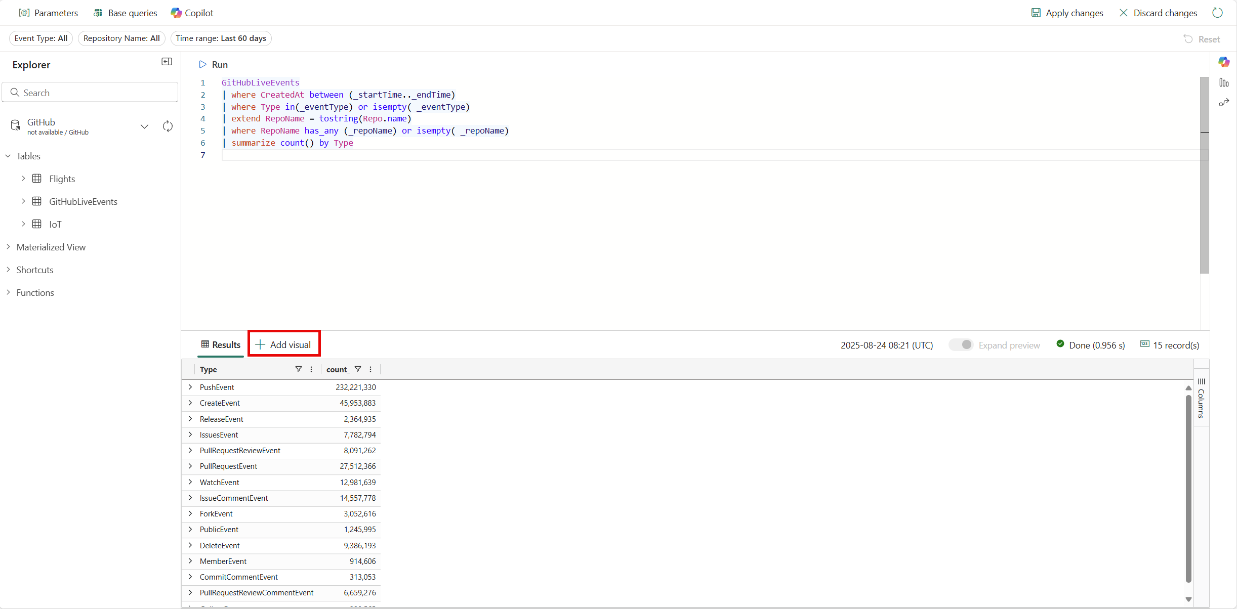The image size is (1237, 609).
Task: Open the Parameters menu
Action: coord(49,13)
